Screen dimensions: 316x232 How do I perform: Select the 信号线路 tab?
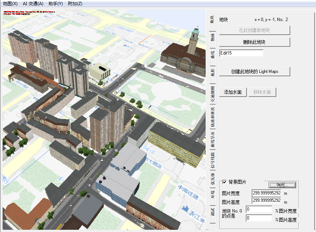pyautogui.click(x=212, y=159)
